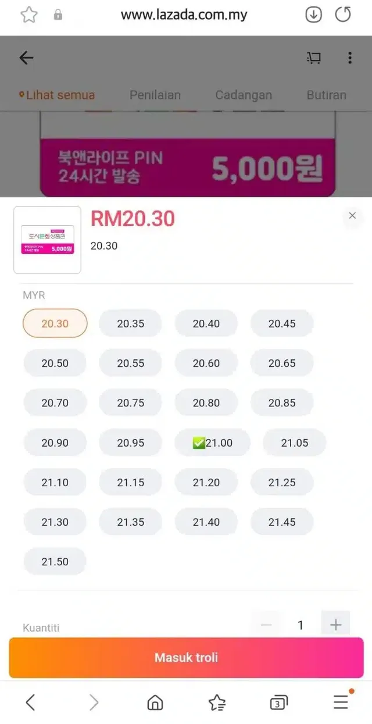The height and width of the screenshot is (724, 372).
Task: Open the Cadangan tab
Action: [x=244, y=95]
